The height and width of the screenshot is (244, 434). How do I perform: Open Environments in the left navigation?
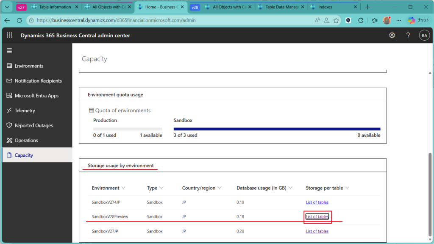pyautogui.click(x=29, y=66)
